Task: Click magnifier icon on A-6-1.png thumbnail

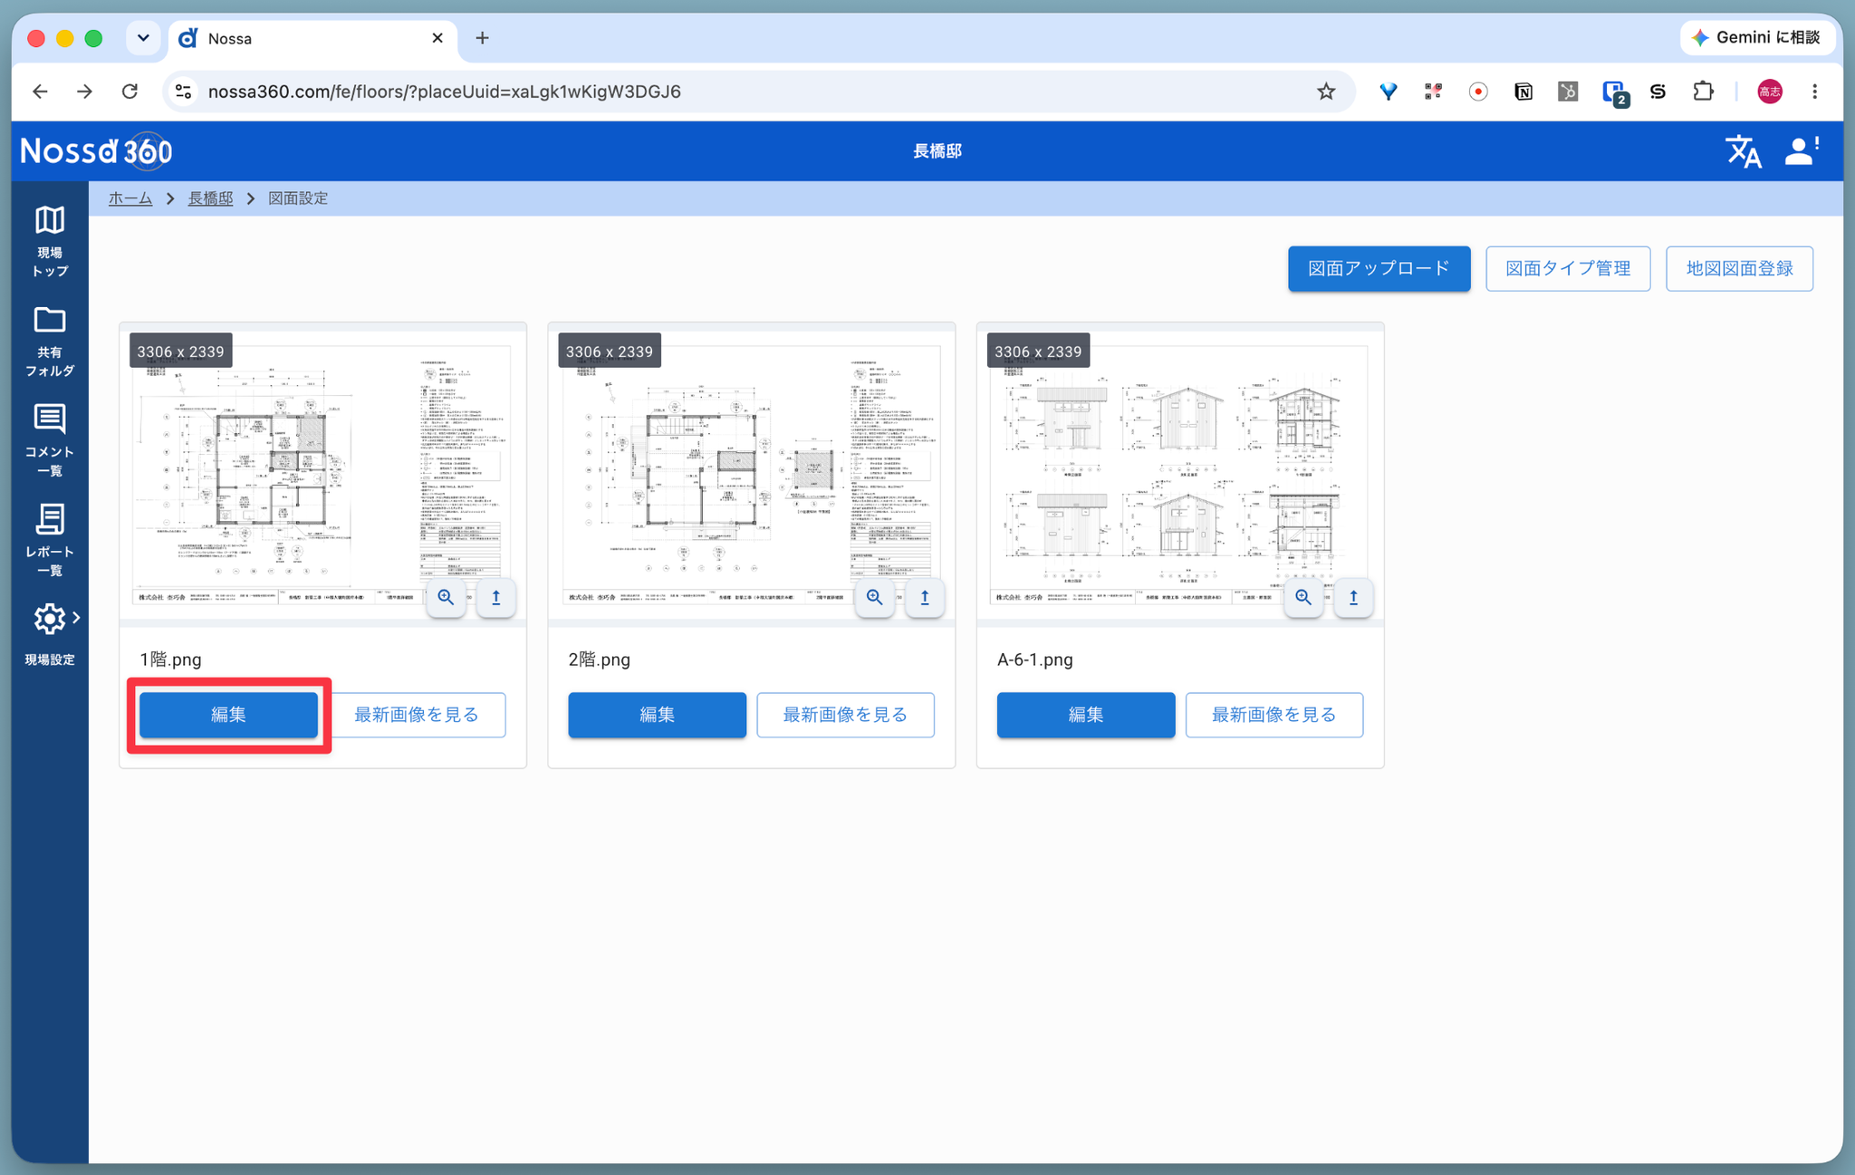Action: point(1303,597)
